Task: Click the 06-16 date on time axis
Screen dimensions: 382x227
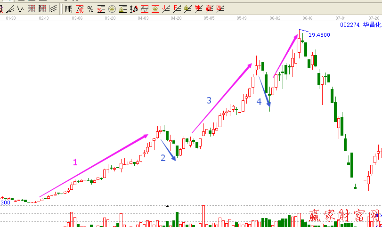Action: pos(308,18)
